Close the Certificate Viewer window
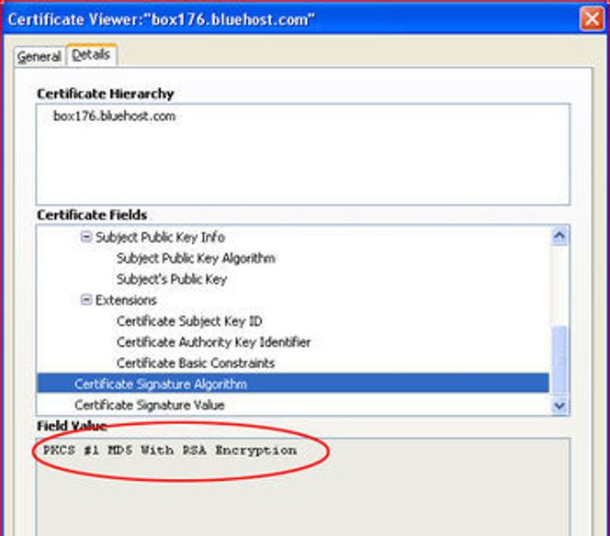The image size is (610, 536). [592, 18]
